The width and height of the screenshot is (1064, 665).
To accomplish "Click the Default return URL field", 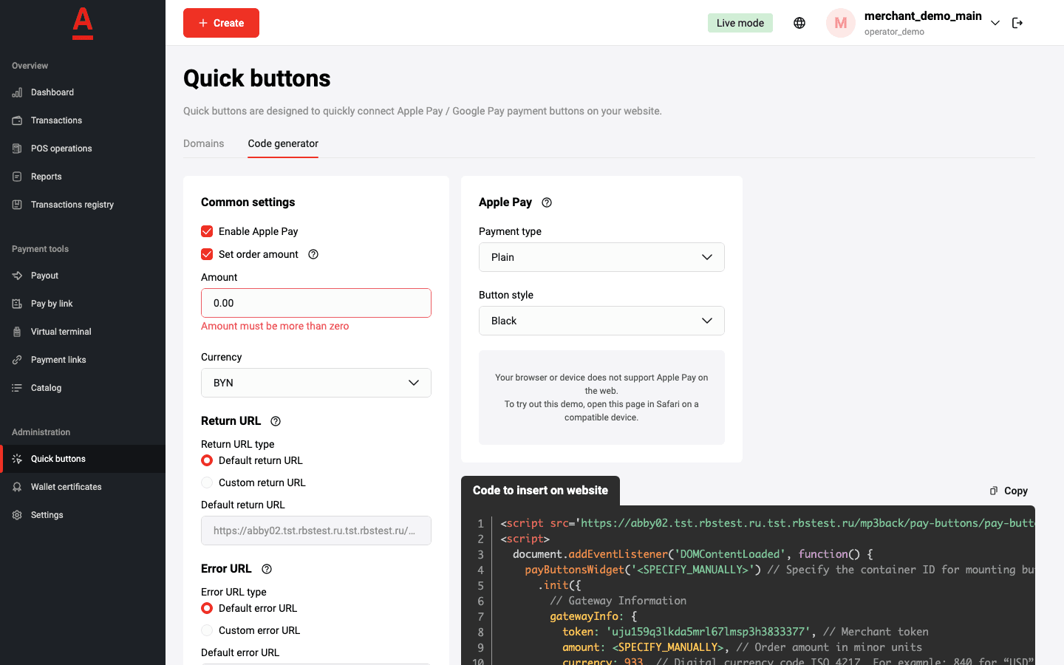I will click(316, 531).
